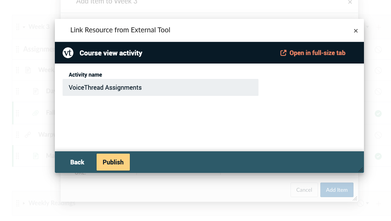
Task: Collapse the Week 3 module
Action: pyautogui.click(x=24, y=27)
